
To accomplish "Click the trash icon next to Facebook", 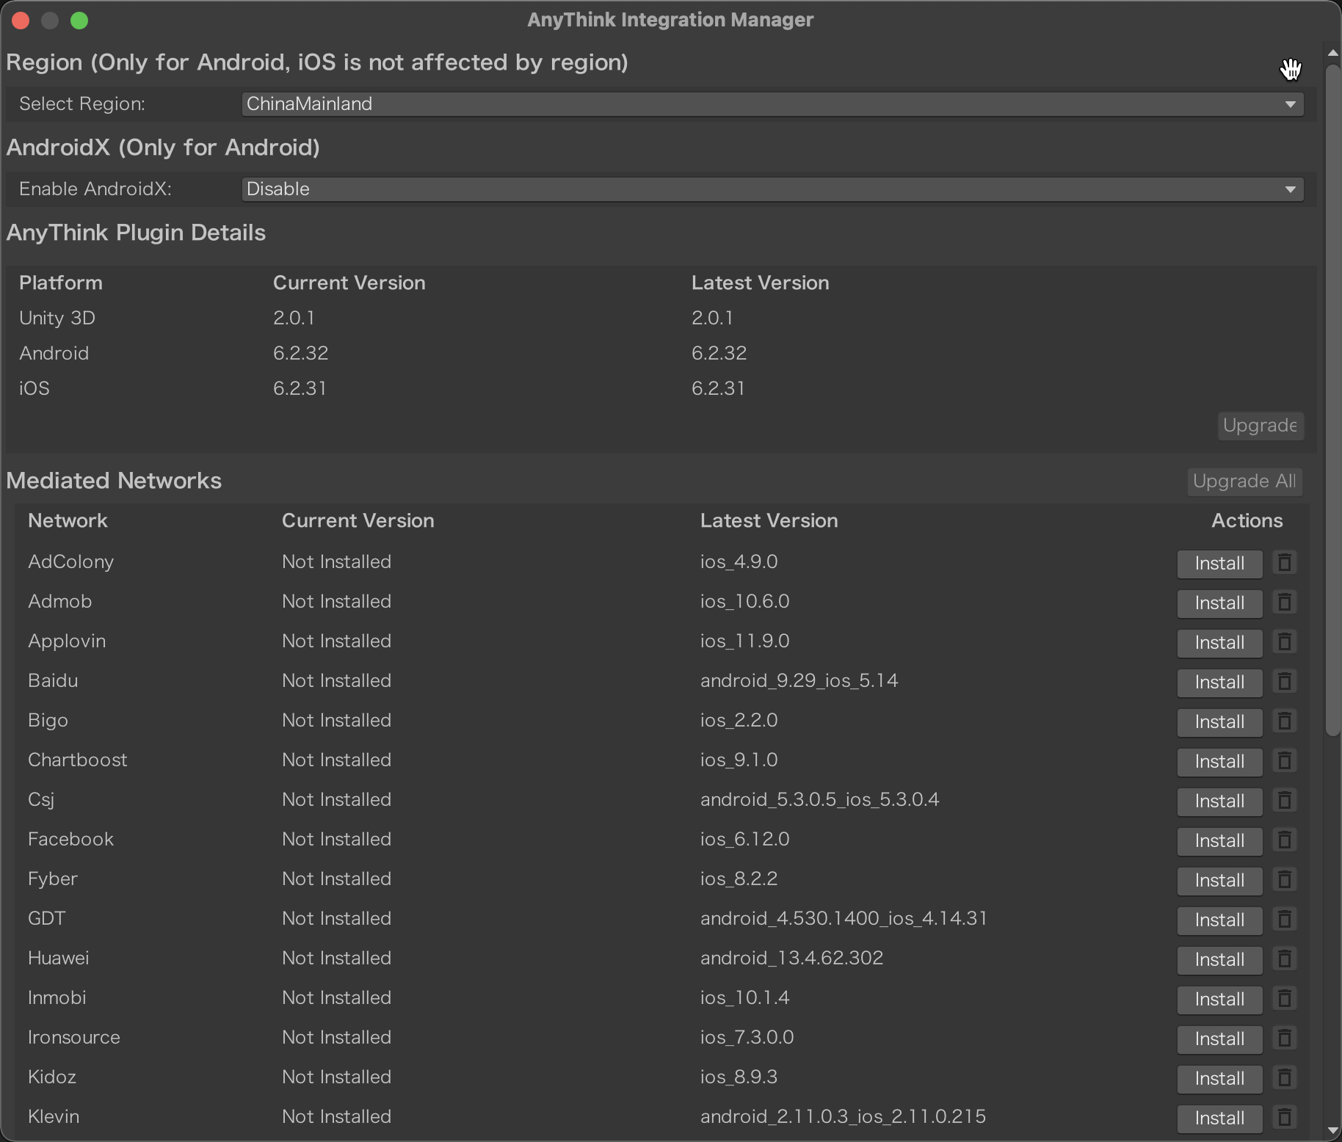I will coord(1284,840).
